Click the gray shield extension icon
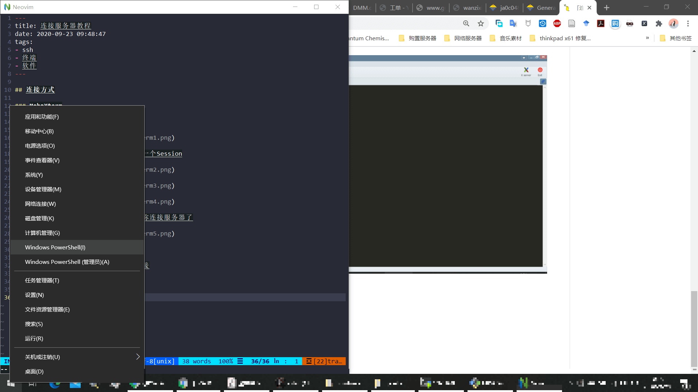 [528, 24]
